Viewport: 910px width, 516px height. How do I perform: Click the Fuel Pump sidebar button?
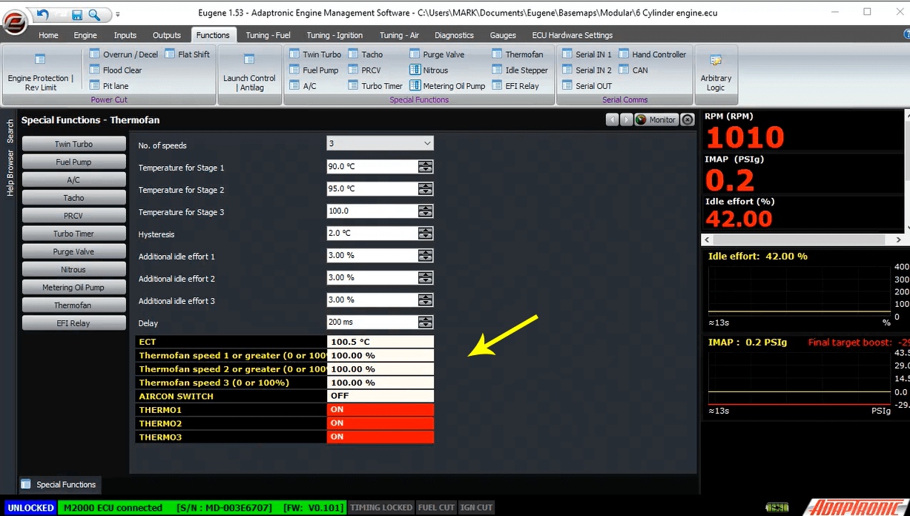pyautogui.click(x=73, y=162)
